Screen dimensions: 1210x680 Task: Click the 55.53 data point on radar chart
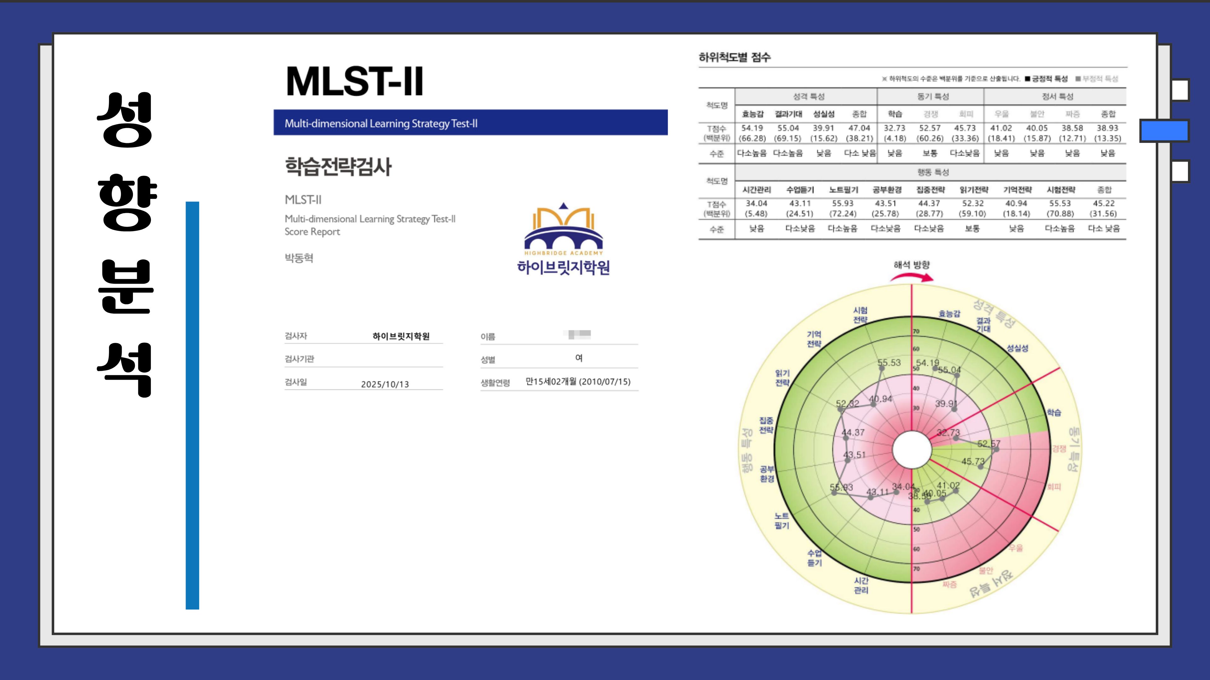(882, 368)
